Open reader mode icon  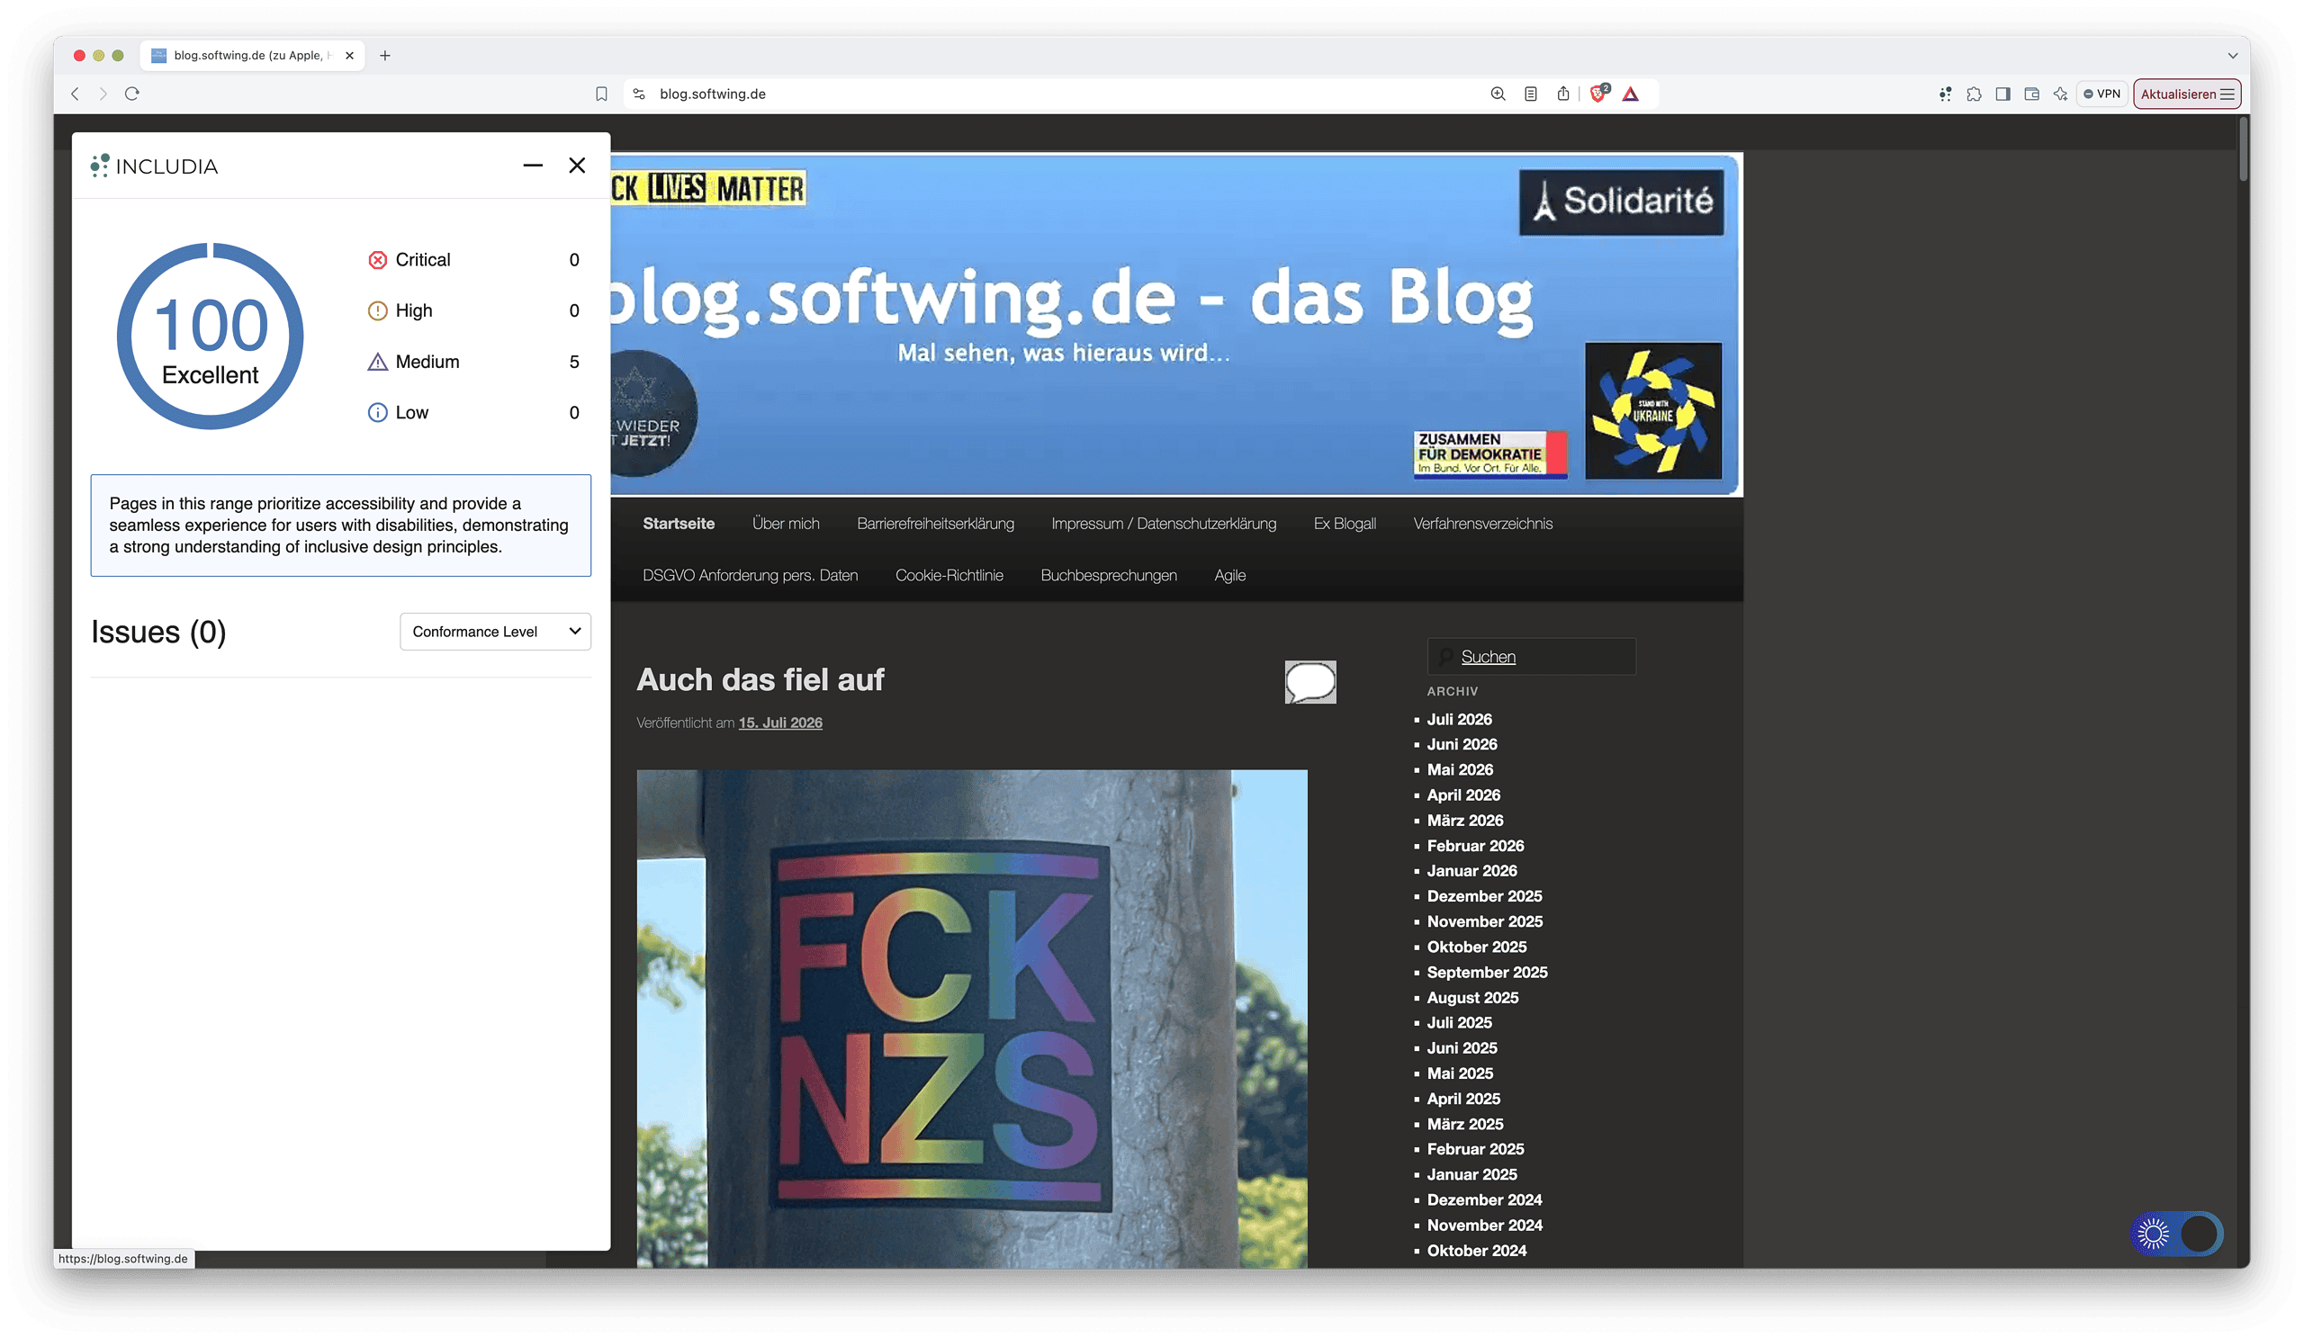1531,94
